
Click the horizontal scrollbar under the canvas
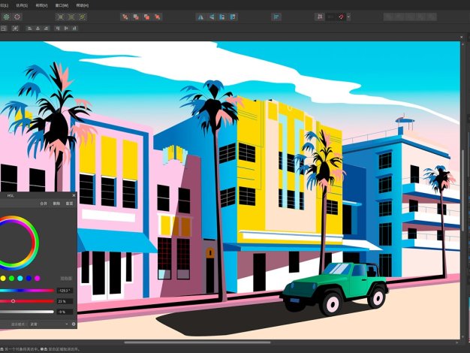(x=197, y=342)
